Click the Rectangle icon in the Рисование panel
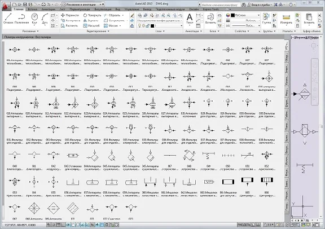325x229 pixels. [53, 15]
